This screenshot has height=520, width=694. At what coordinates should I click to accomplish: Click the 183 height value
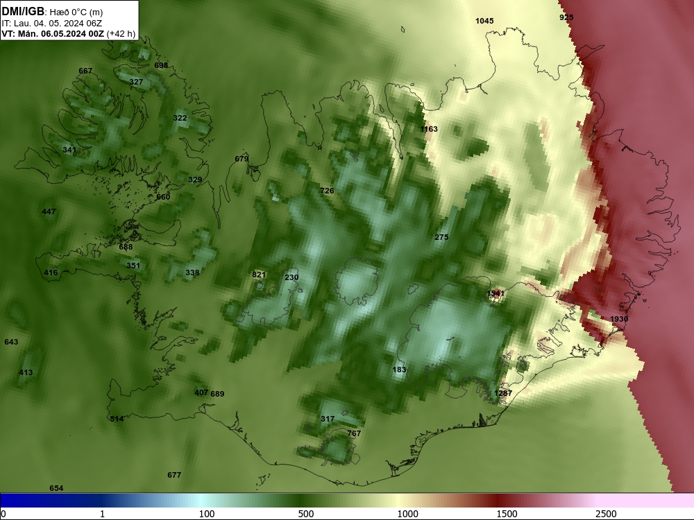pos(399,370)
